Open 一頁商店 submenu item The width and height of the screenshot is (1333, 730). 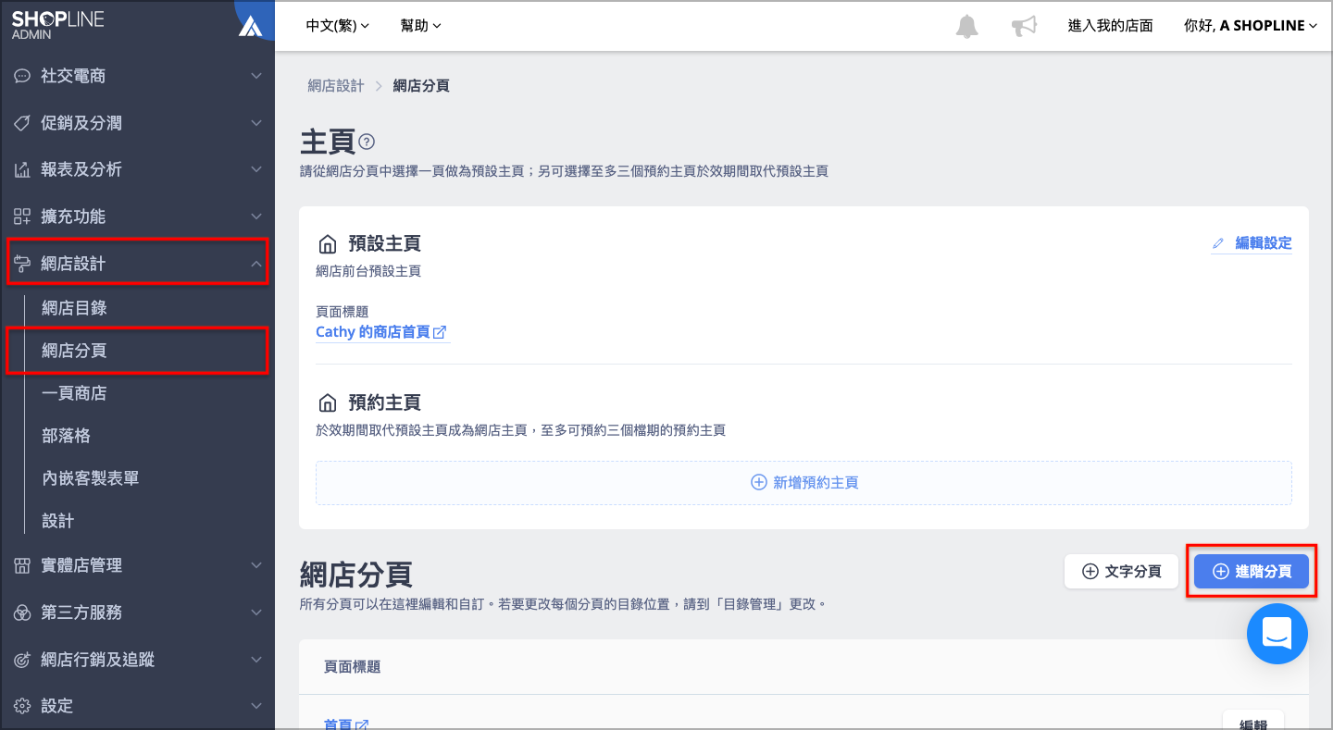click(74, 393)
